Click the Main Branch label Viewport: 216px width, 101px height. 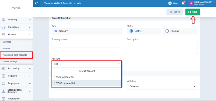coord(199,5)
